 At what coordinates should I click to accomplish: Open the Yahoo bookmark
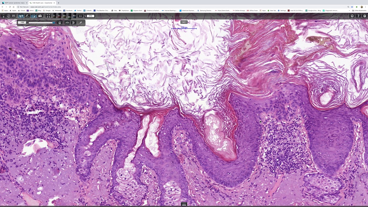pyautogui.click(x=30, y=11)
